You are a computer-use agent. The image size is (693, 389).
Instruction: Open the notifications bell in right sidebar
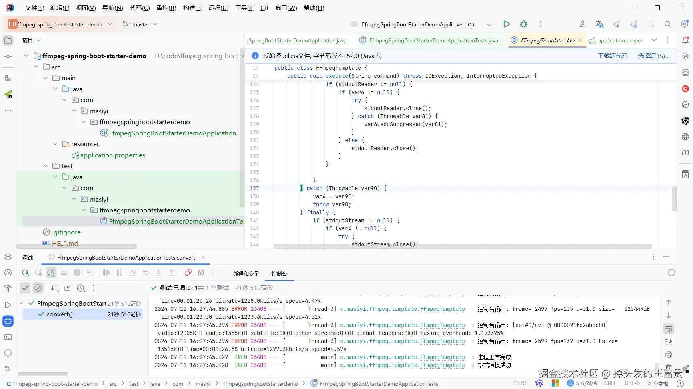pyautogui.click(x=685, y=40)
